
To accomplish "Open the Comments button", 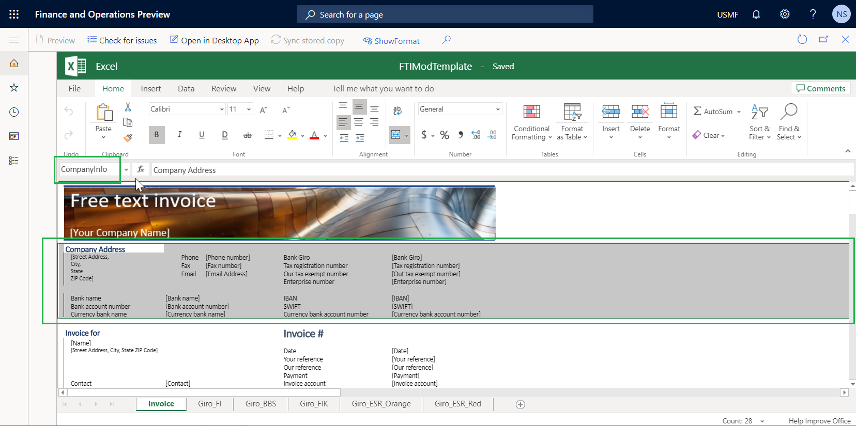I will coord(821,88).
